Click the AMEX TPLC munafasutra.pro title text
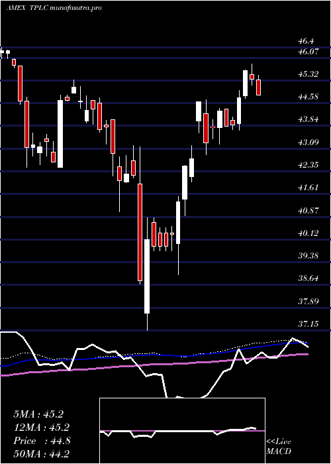331x464 pixels. pos(54,8)
